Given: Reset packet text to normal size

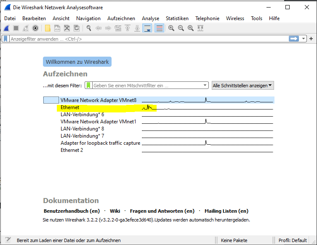Looking at the screenshot, I should [191, 28].
